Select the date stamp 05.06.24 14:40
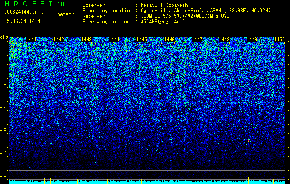Image resolution: width=290 pixels, height=184 pixels. (x=24, y=21)
